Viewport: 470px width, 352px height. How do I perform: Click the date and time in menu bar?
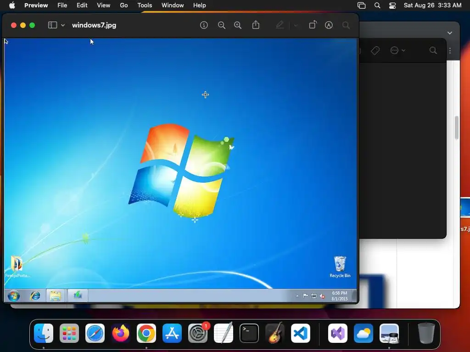click(432, 5)
